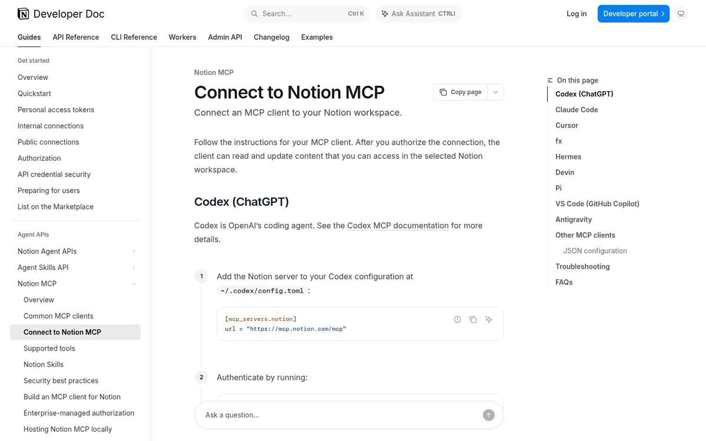Jump to the Pi section
The height and width of the screenshot is (441, 706).
pos(558,188)
